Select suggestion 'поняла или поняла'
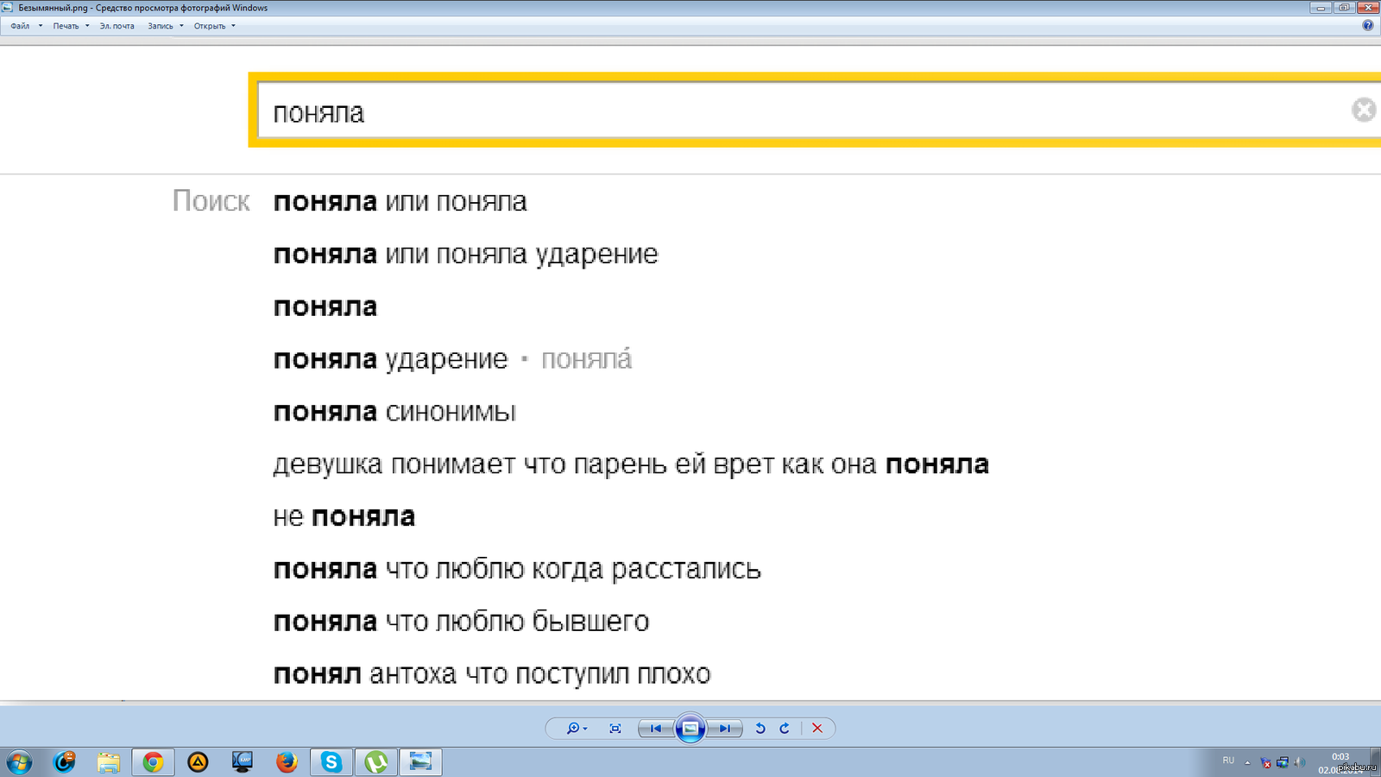This screenshot has height=777, width=1381. [x=400, y=202]
